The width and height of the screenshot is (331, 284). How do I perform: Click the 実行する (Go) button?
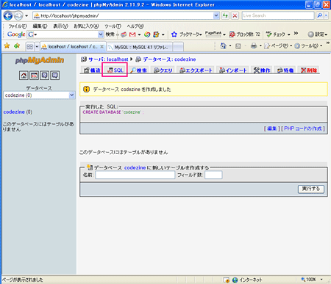point(311,189)
